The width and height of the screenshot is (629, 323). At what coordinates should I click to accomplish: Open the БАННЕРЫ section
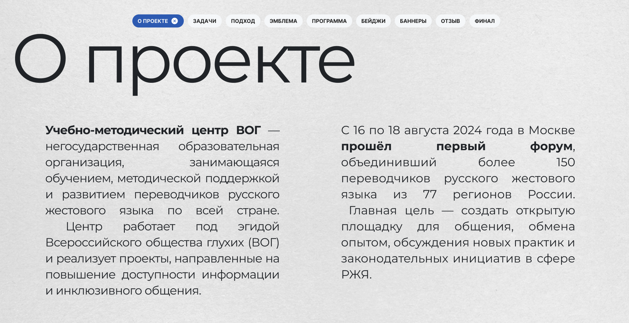point(413,21)
